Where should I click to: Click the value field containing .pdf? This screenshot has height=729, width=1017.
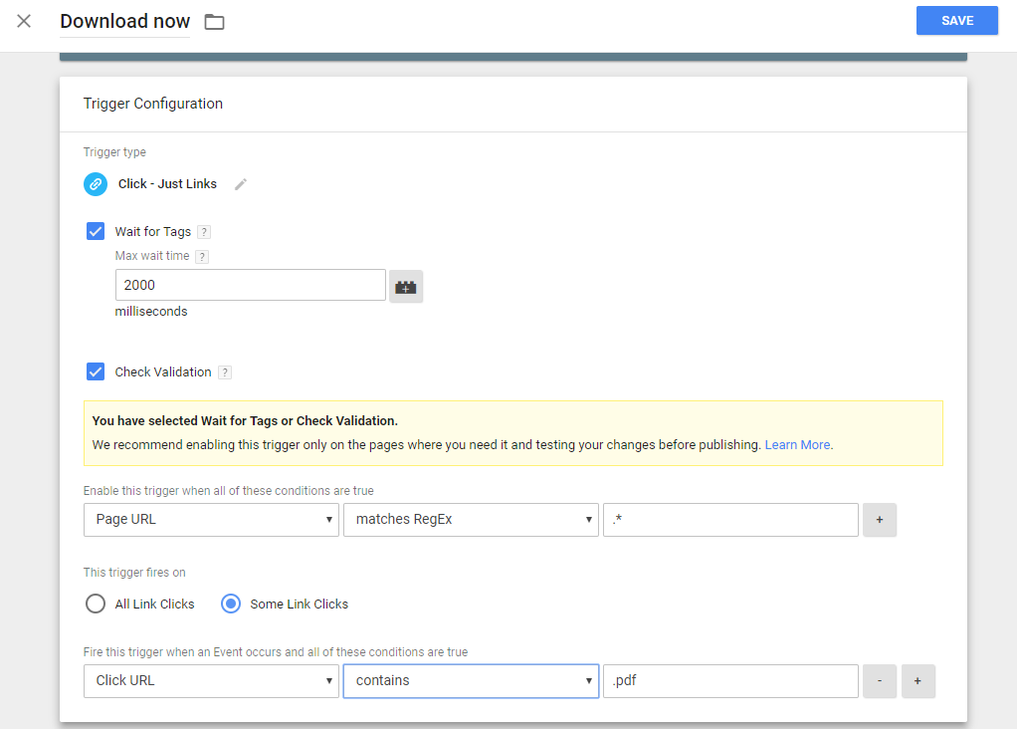730,681
